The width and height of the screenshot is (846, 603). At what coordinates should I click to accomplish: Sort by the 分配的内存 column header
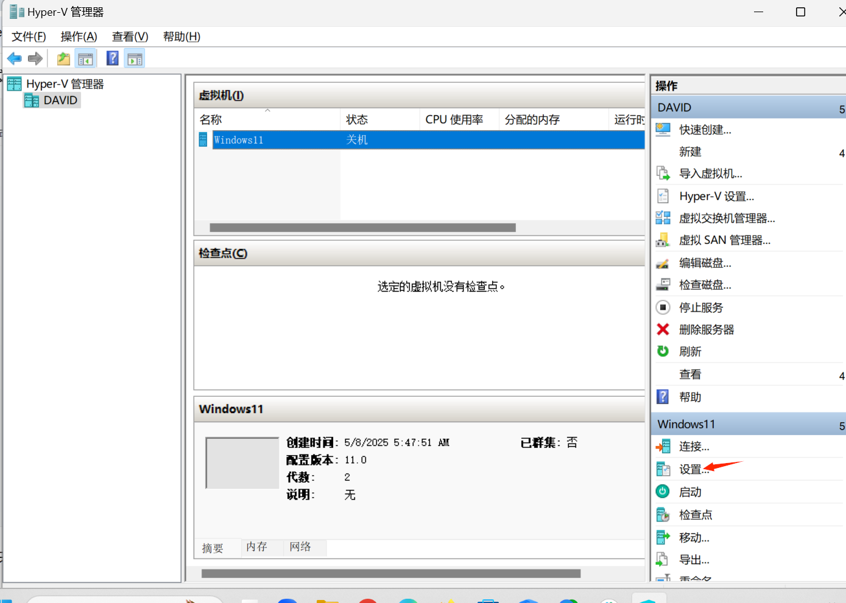pyautogui.click(x=554, y=119)
